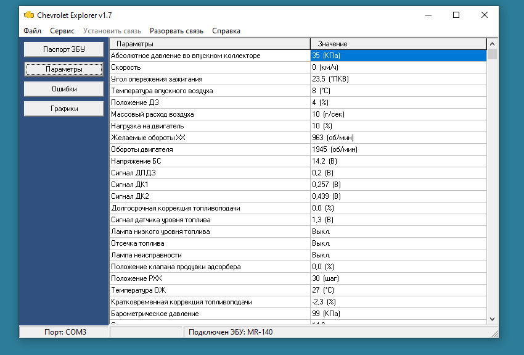Select Сигнал датчика уровня топлива row
The width and height of the screenshot is (524, 355).
[298, 220]
